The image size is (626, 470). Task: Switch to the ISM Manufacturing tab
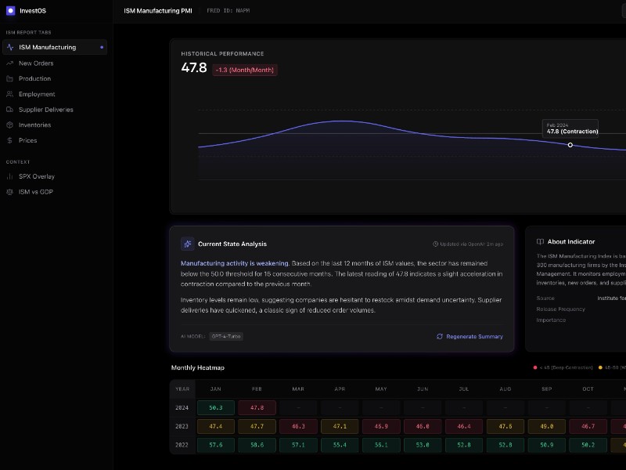click(47, 48)
